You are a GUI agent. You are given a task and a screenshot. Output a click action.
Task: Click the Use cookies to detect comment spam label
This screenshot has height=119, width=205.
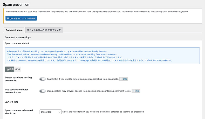16,91
